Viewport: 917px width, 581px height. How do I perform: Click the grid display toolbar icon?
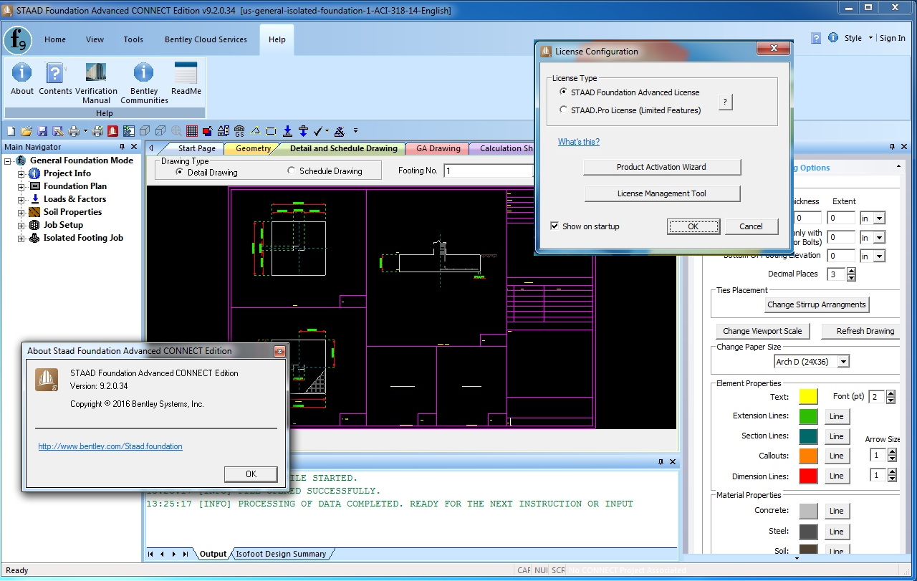tap(191, 131)
